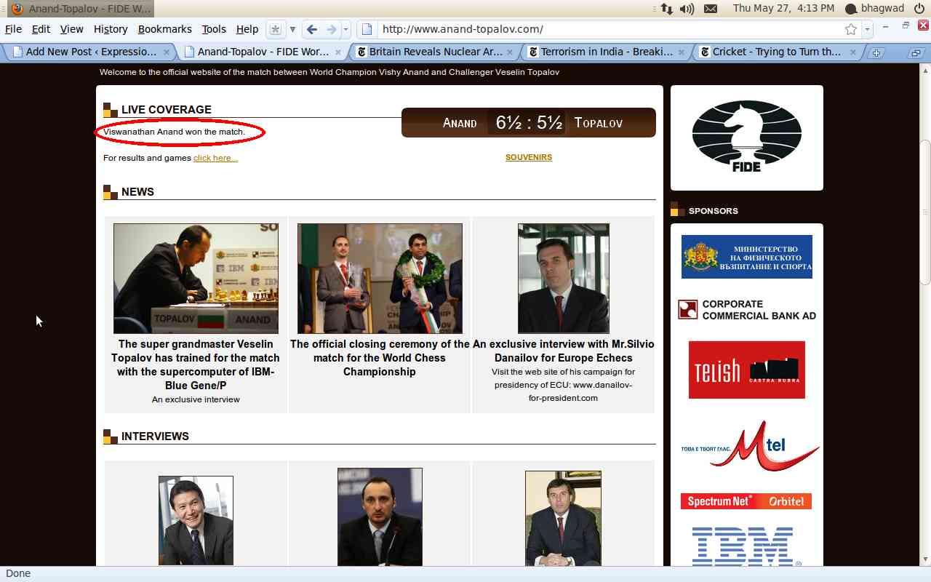Open the Edit menu
The height and width of the screenshot is (582, 931).
point(41,29)
